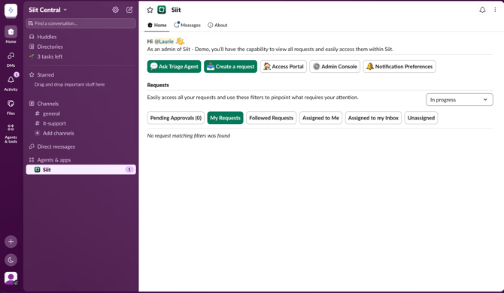Open the three-dot more options menu
Viewport: 504px width, 293px height.
[495, 10]
